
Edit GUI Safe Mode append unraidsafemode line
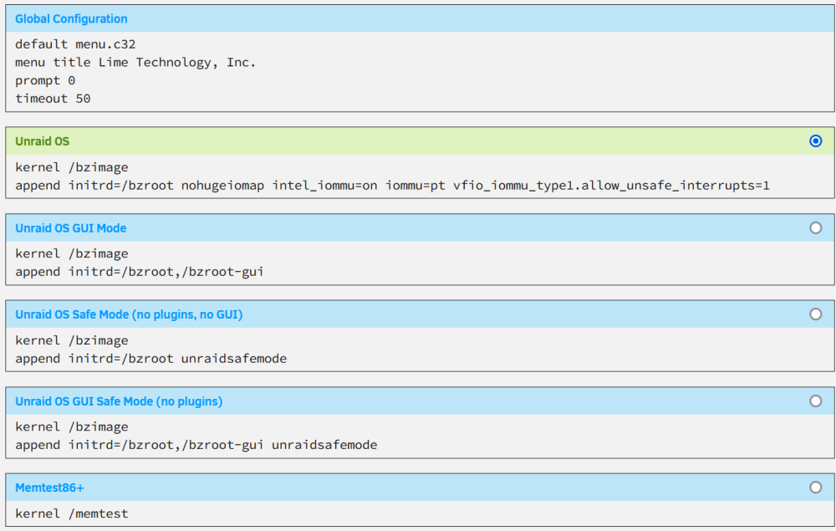point(196,445)
